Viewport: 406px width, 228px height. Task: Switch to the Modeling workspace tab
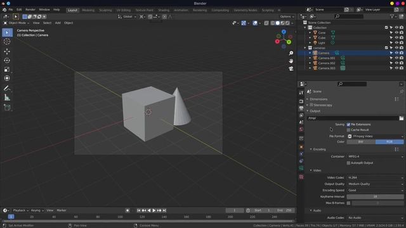coord(88,10)
